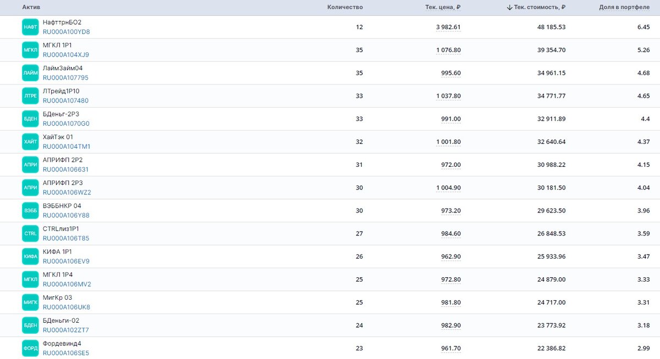This screenshot has height=359, width=660.
Task: Open ISIN link RU000A106T85
Action: point(66,238)
